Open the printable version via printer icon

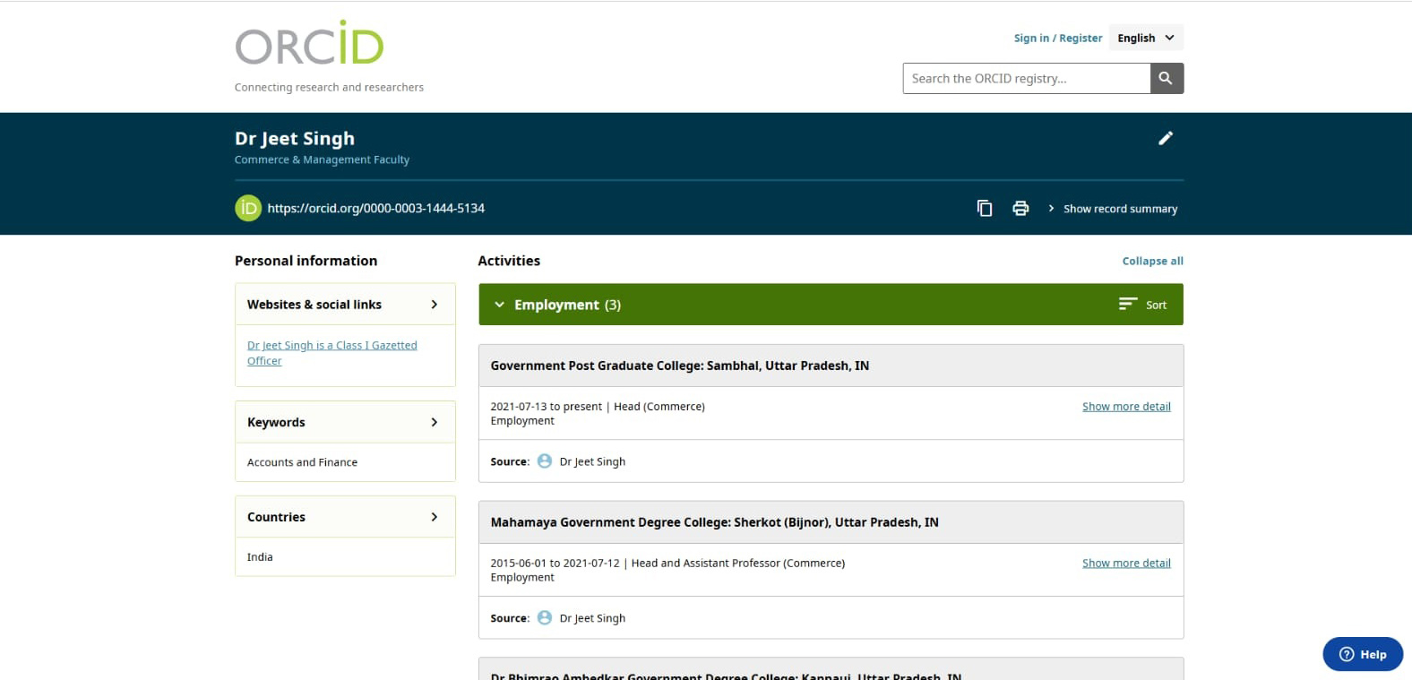pos(1020,209)
